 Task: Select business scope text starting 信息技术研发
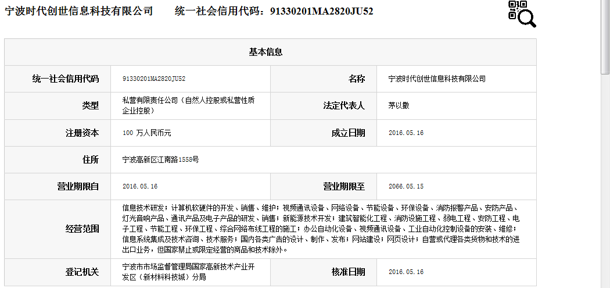[x=321, y=229]
